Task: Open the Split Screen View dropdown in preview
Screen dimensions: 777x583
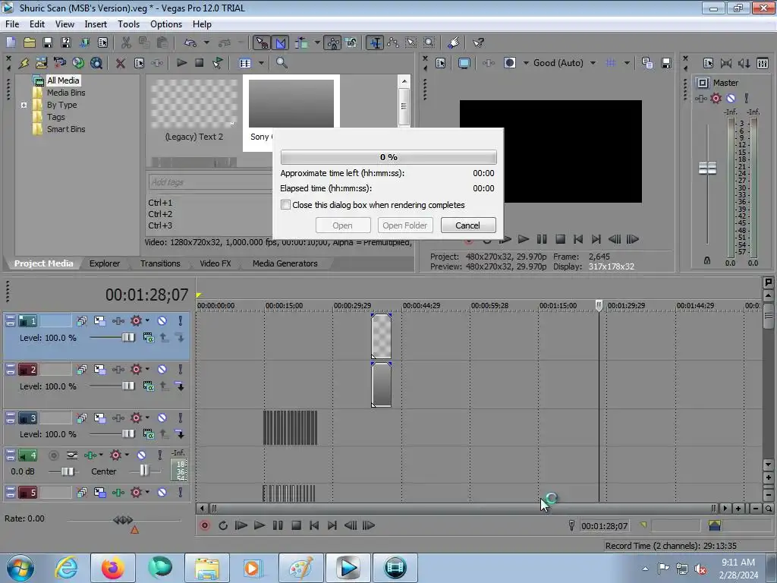Action: pos(527,63)
